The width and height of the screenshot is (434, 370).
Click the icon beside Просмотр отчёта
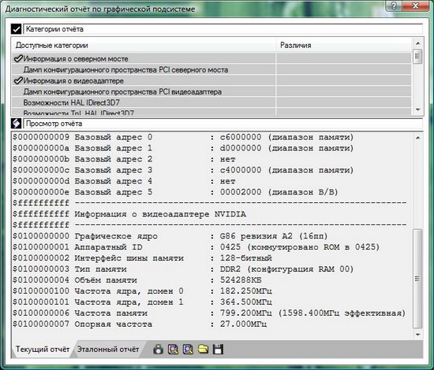(x=16, y=124)
